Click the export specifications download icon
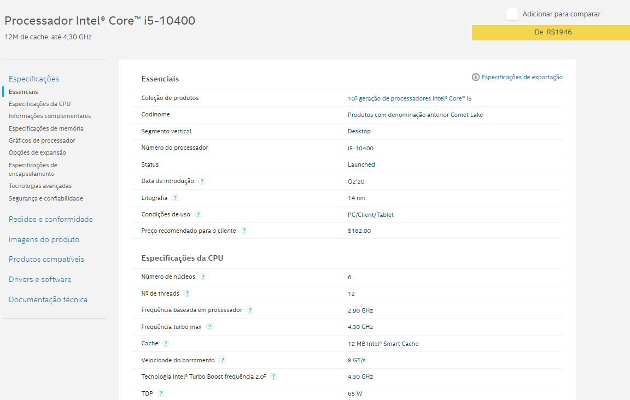 [475, 77]
